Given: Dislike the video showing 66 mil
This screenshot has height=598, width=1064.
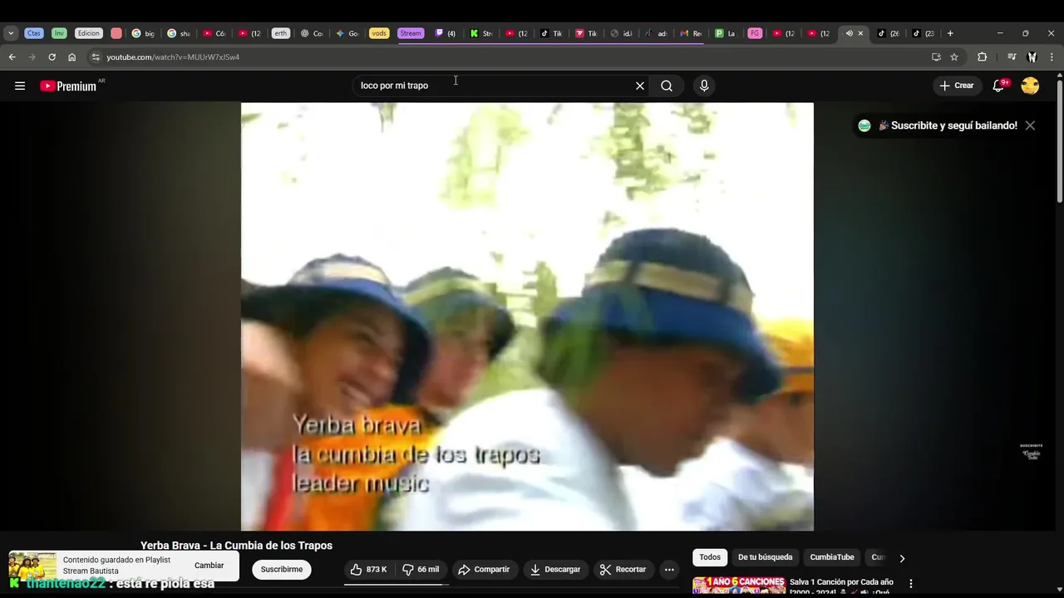Looking at the screenshot, I should coord(421,569).
